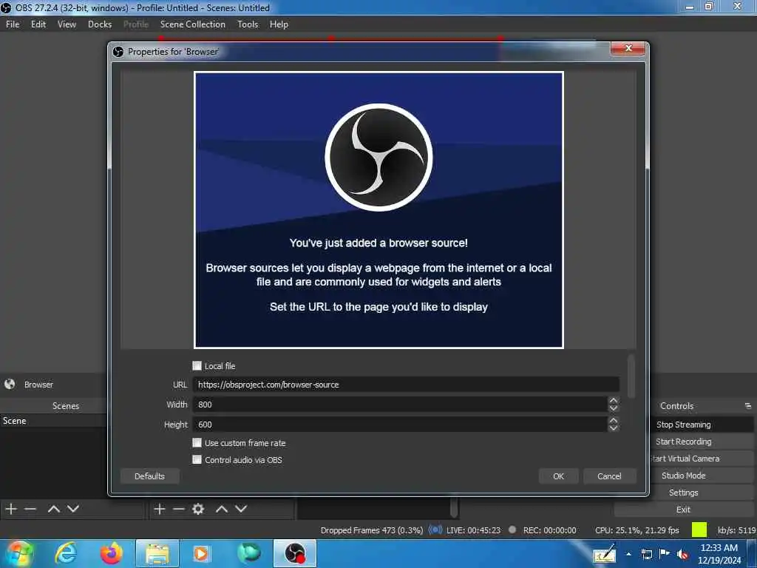Click the tablet input panel pen icon
Image resolution: width=757 pixels, height=568 pixels.
pos(605,554)
